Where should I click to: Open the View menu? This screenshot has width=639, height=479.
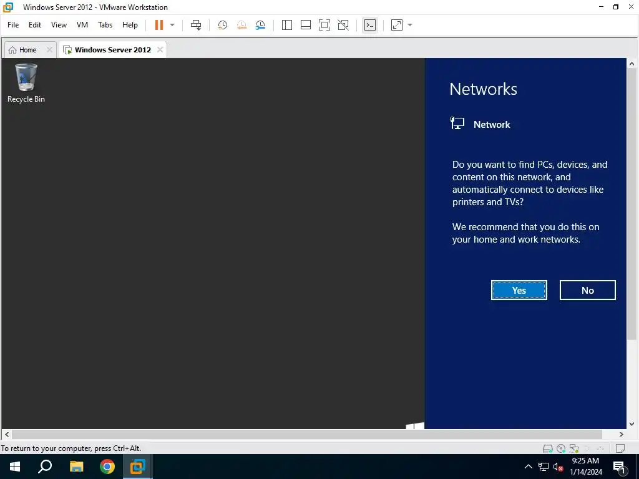tap(59, 25)
